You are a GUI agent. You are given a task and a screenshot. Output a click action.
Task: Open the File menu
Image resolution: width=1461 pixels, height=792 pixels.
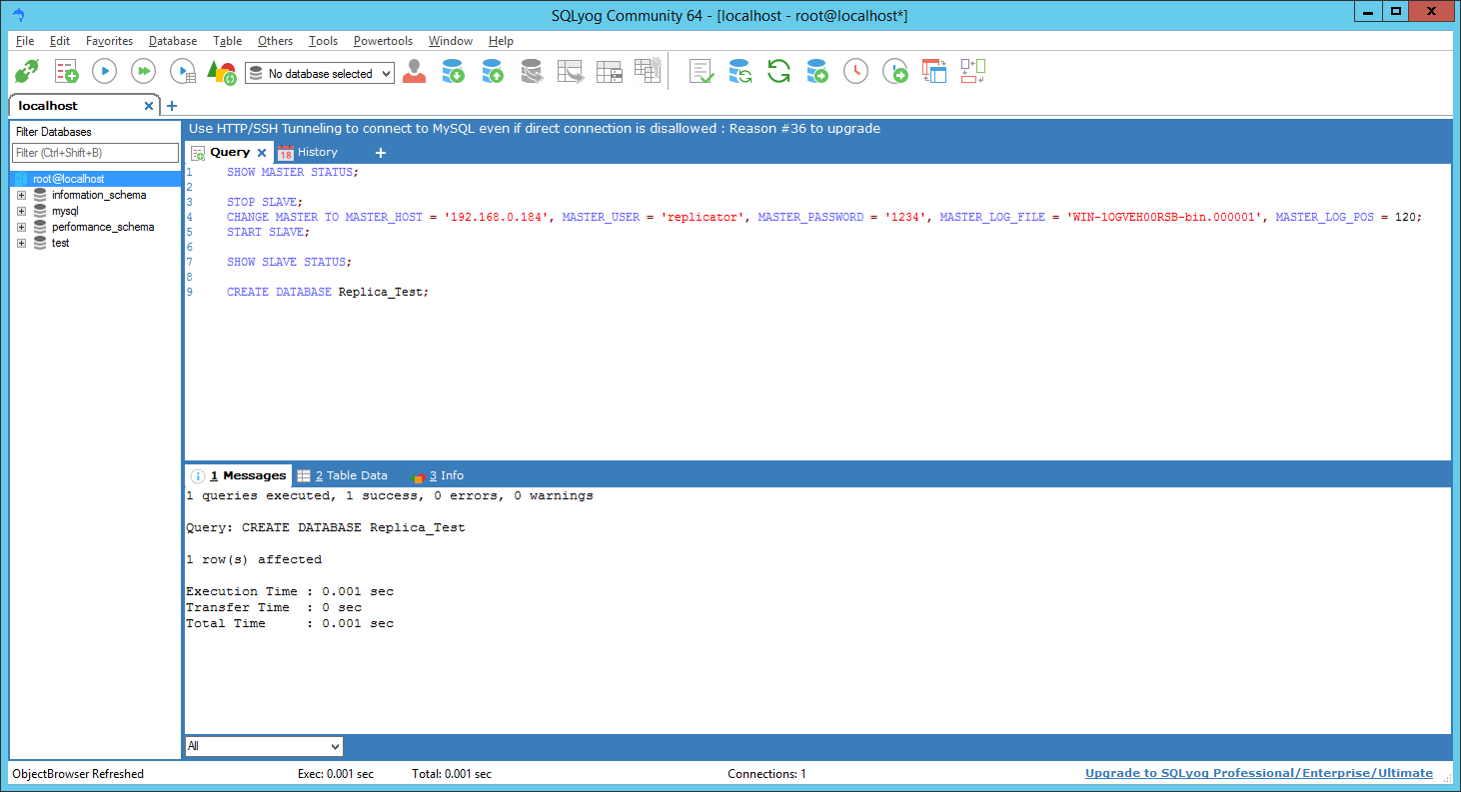click(25, 41)
